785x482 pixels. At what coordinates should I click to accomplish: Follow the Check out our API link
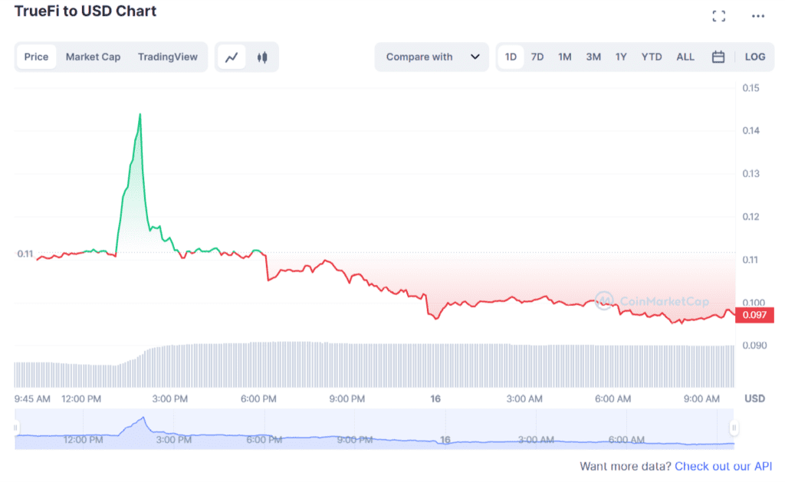[724, 466]
